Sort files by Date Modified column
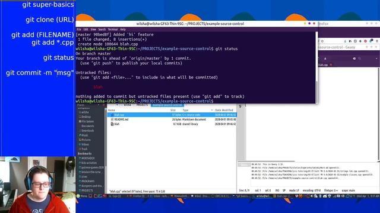 pyautogui.click(x=224, y=110)
